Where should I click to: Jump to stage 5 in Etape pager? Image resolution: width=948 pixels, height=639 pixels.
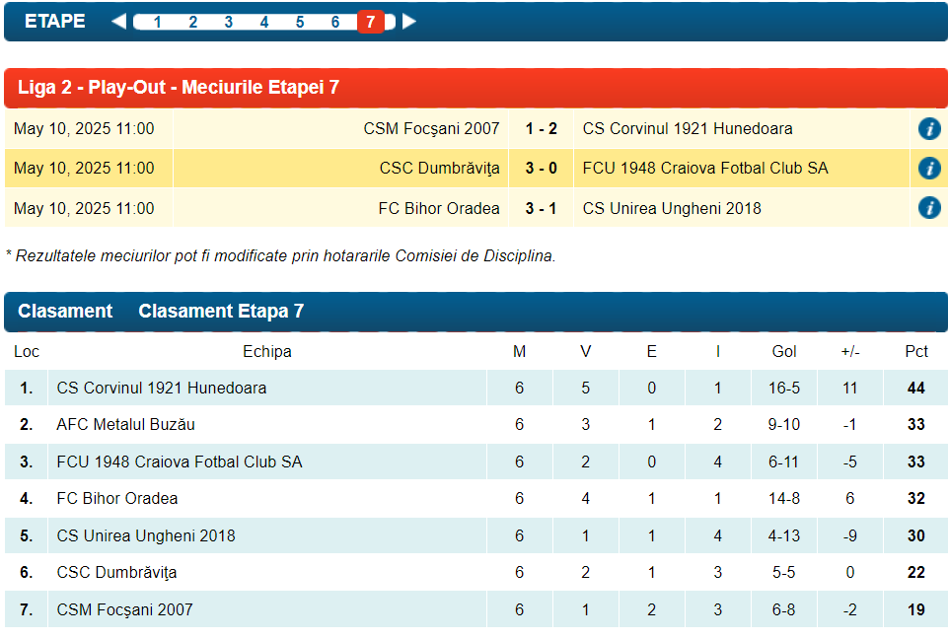(299, 23)
